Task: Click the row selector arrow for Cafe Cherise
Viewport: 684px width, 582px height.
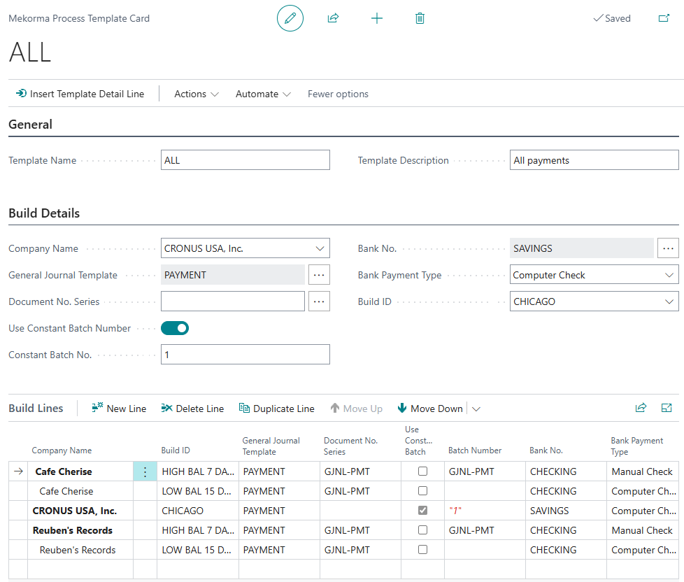Action: pyautogui.click(x=18, y=471)
